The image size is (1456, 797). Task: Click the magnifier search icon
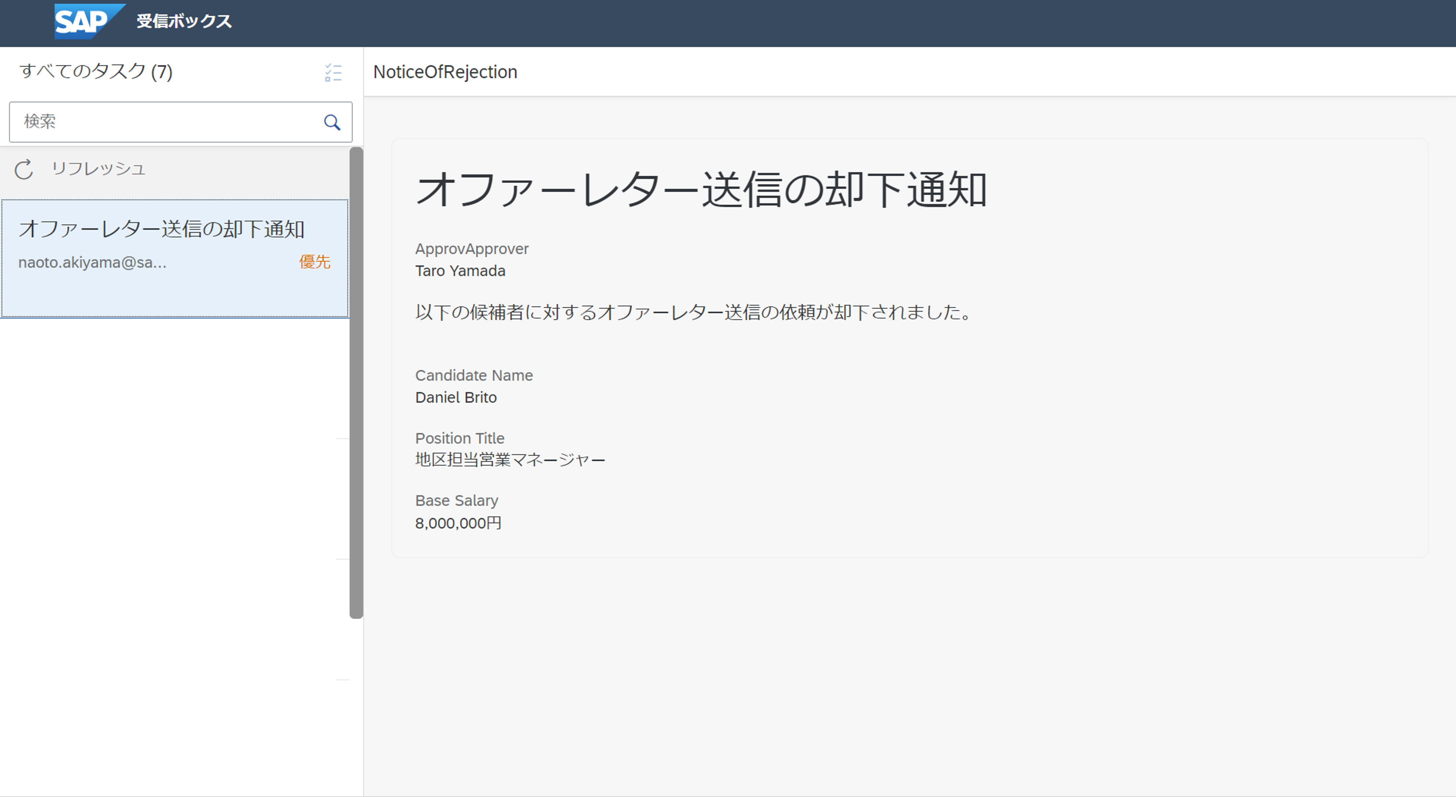tap(332, 122)
